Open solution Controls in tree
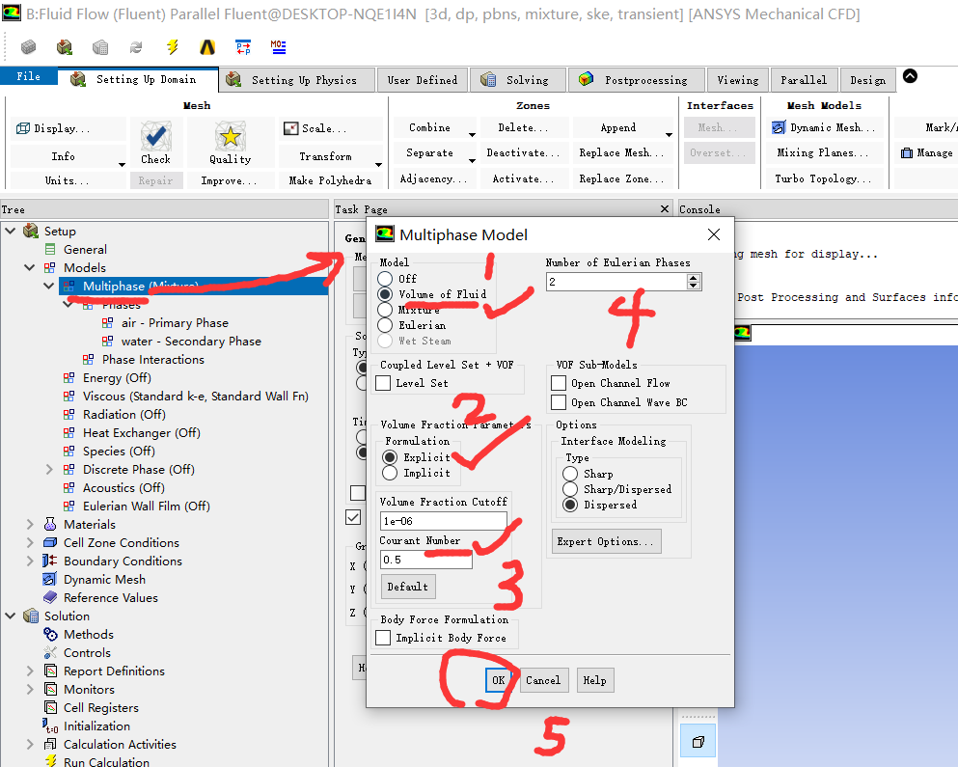This screenshot has height=767, width=958. point(87,653)
